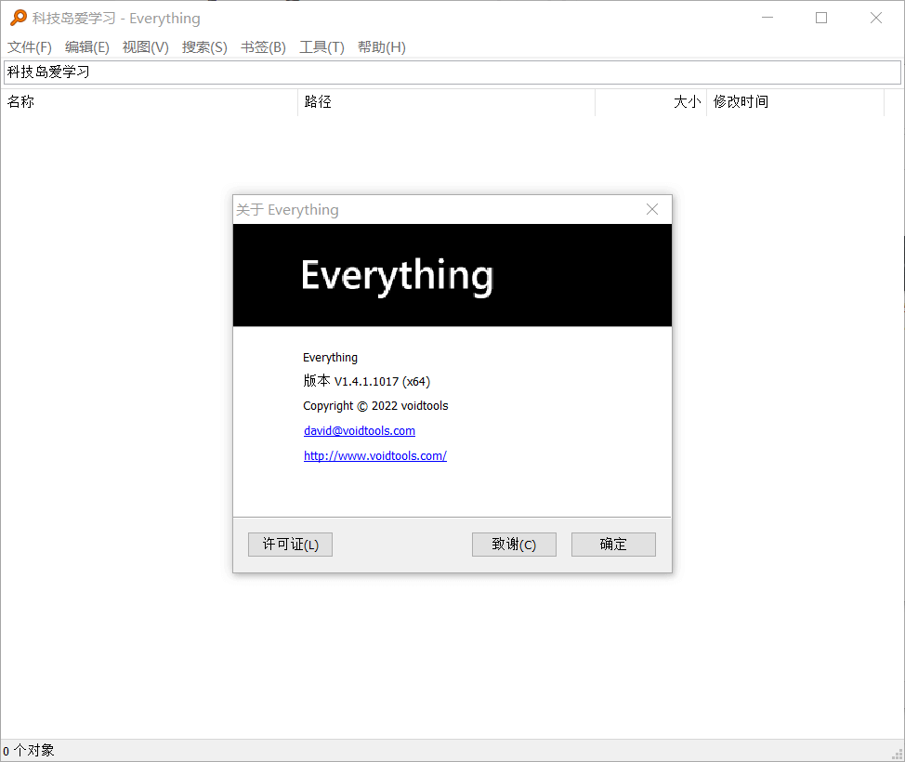Open the 编辑(E) menu
This screenshot has width=905, height=762.
pos(87,47)
